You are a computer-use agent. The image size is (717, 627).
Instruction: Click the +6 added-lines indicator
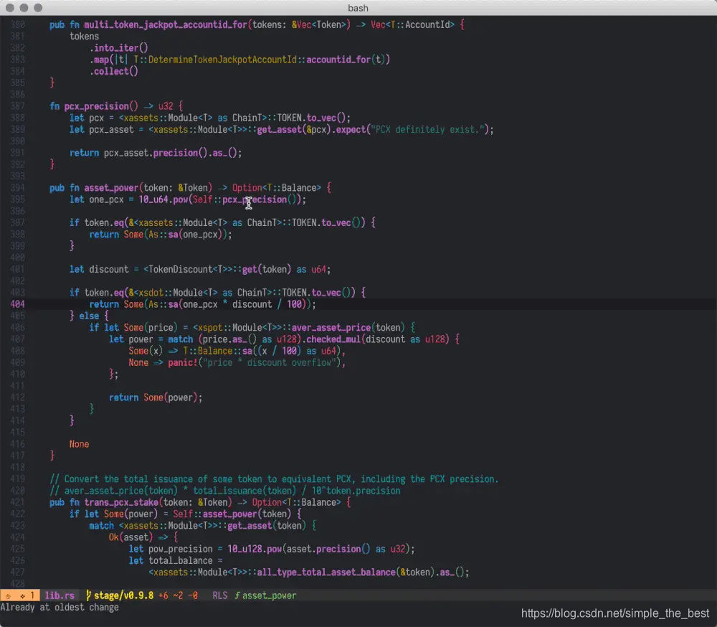coord(163,595)
